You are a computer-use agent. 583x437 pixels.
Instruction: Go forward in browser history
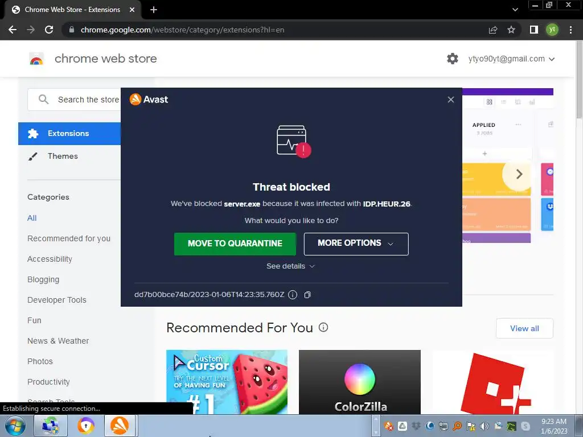(31, 30)
